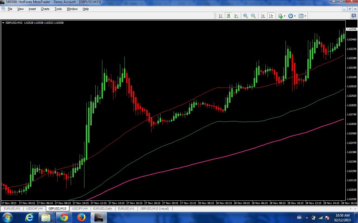
Task: Switch to the EURUSD,H1 chart tab
Action: point(126,209)
